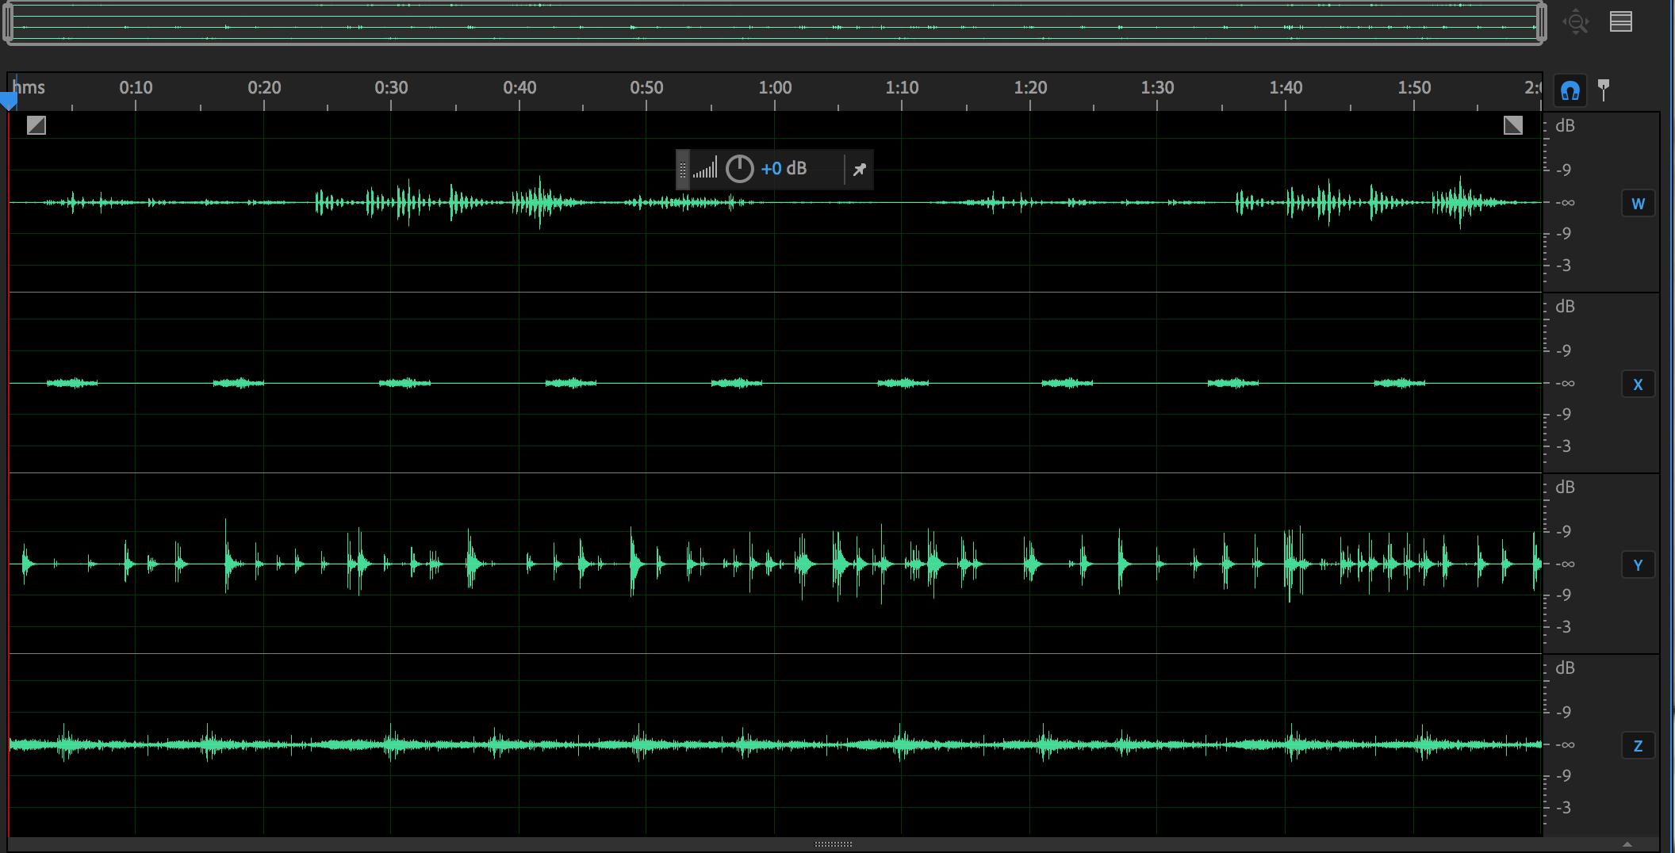
Task: Click the navigator's right zoom handle
Action: pos(1541,22)
